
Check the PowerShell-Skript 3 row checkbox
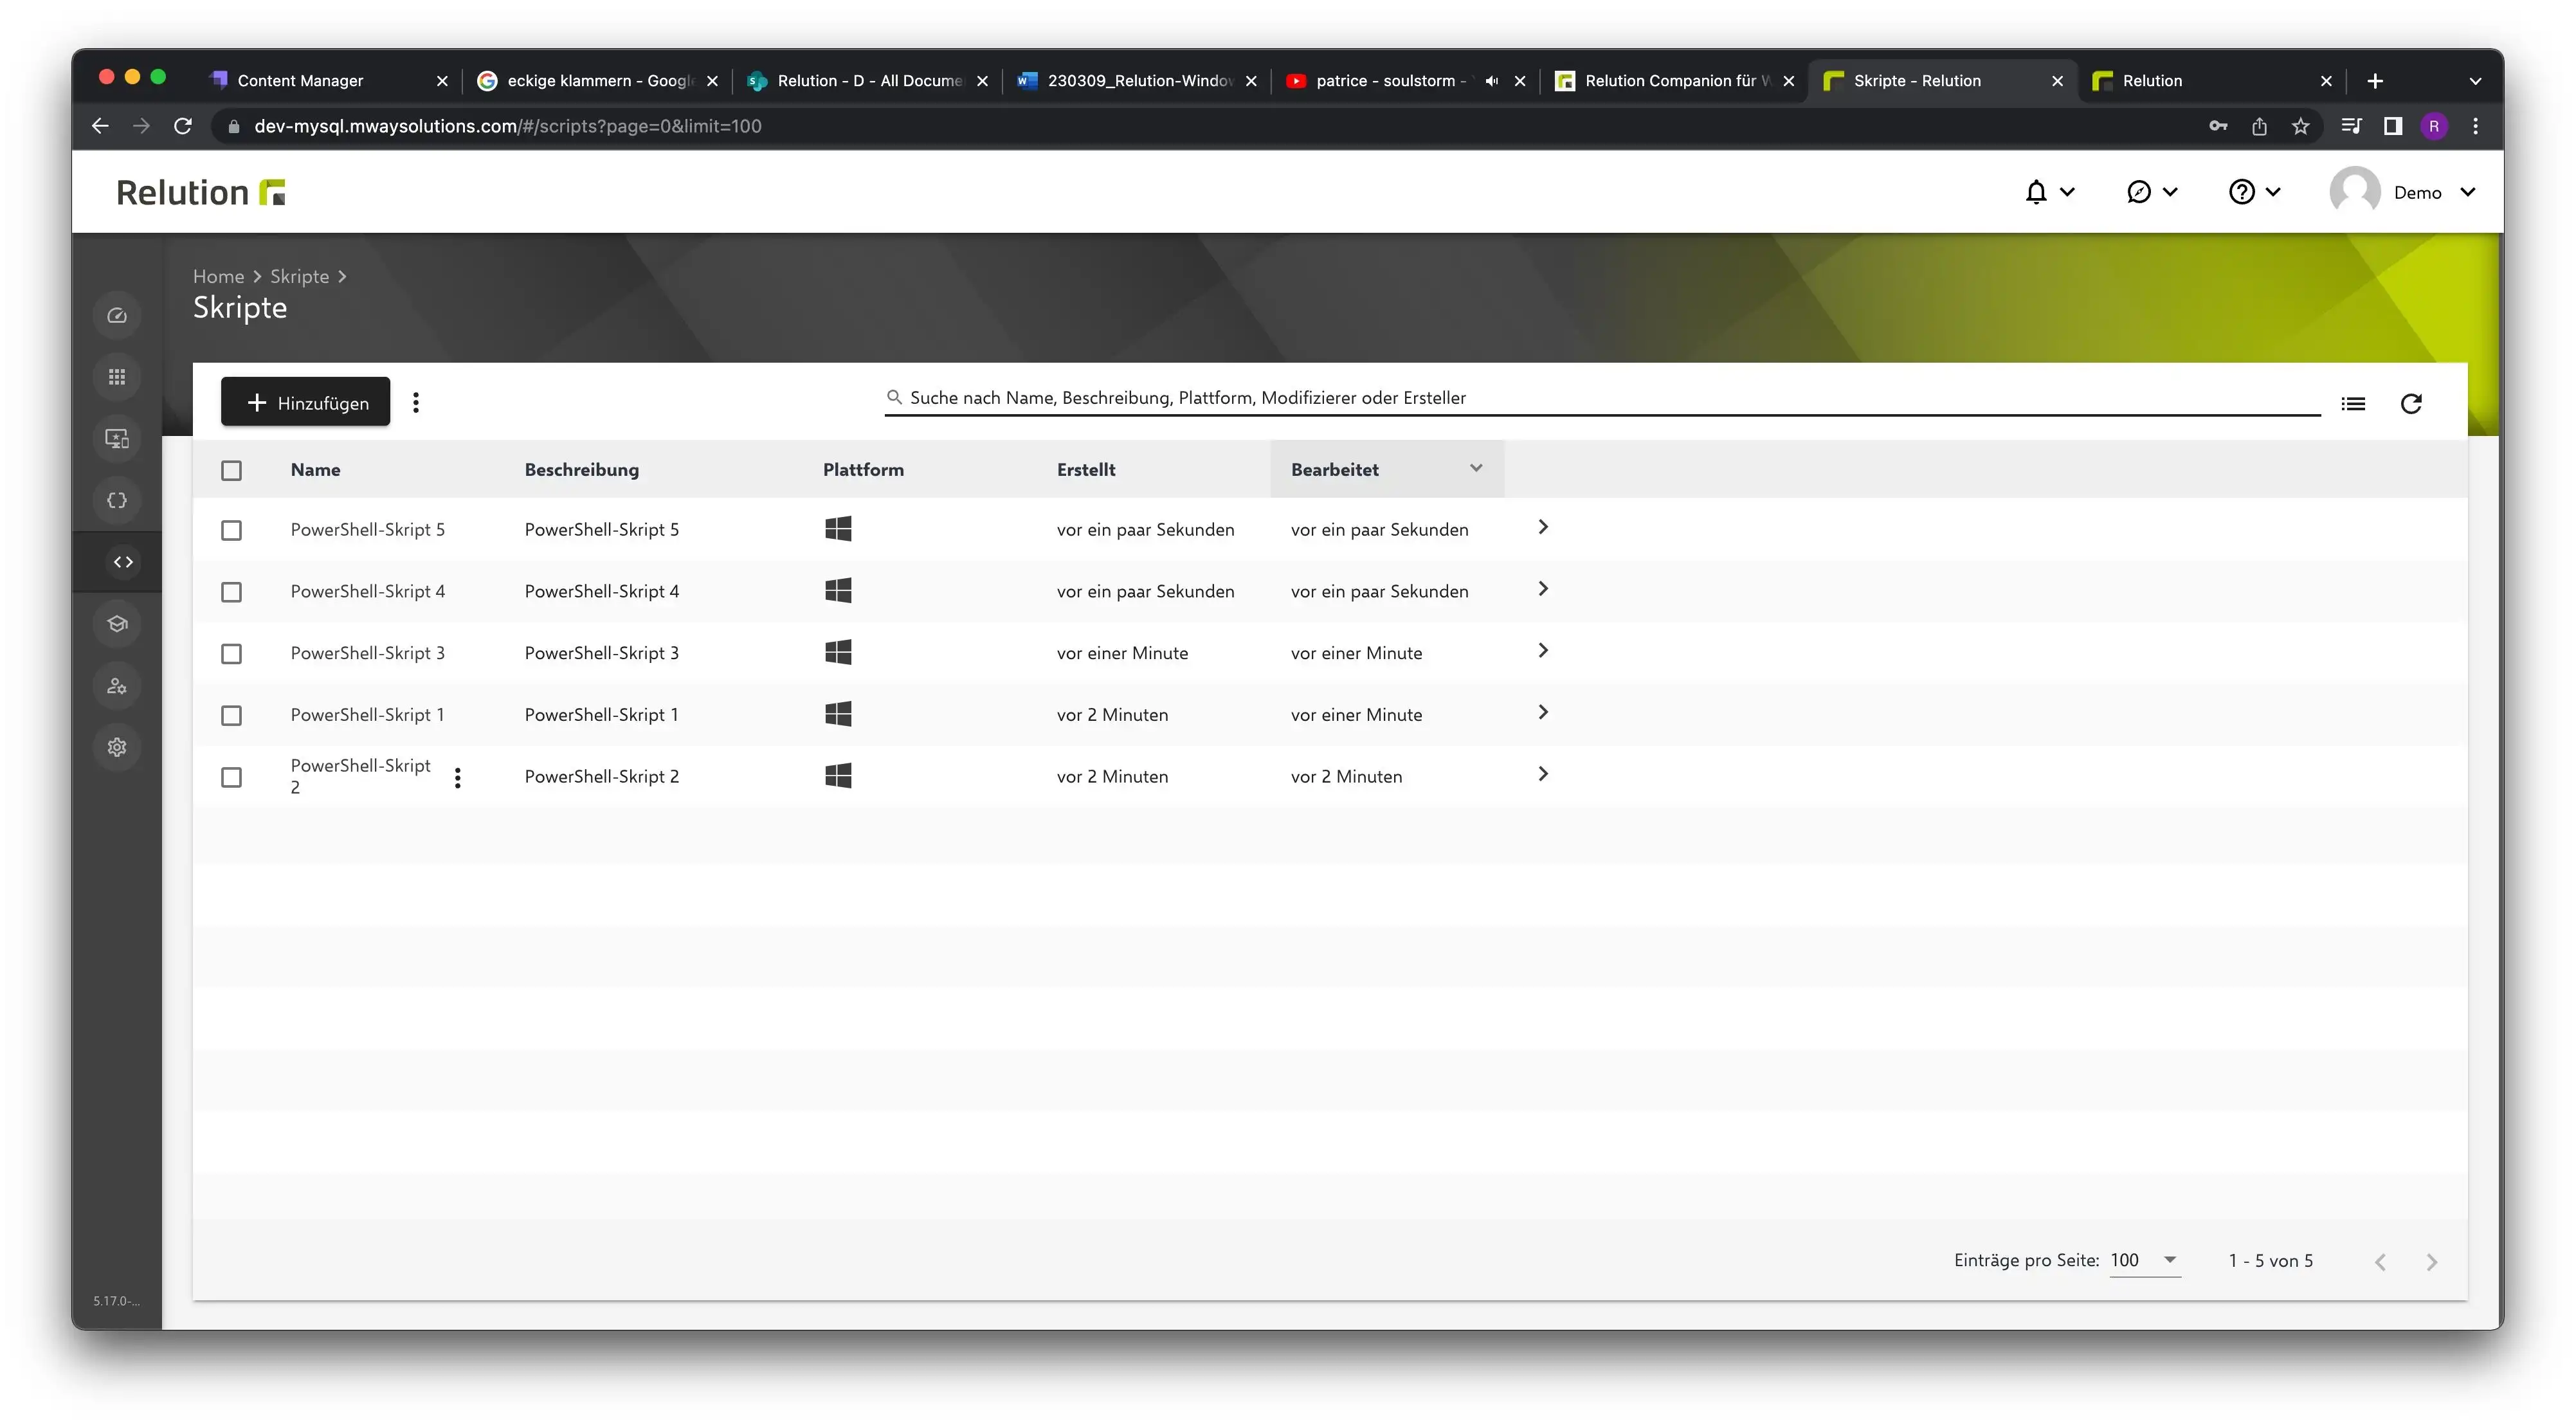point(231,654)
